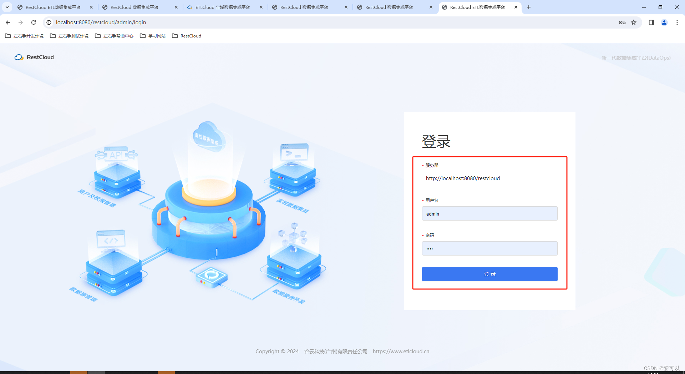Switch to the ETLCloud 全域数据集成平台 tab
The height and width of the screenshot is (374, 685).
tap(222, 7)
